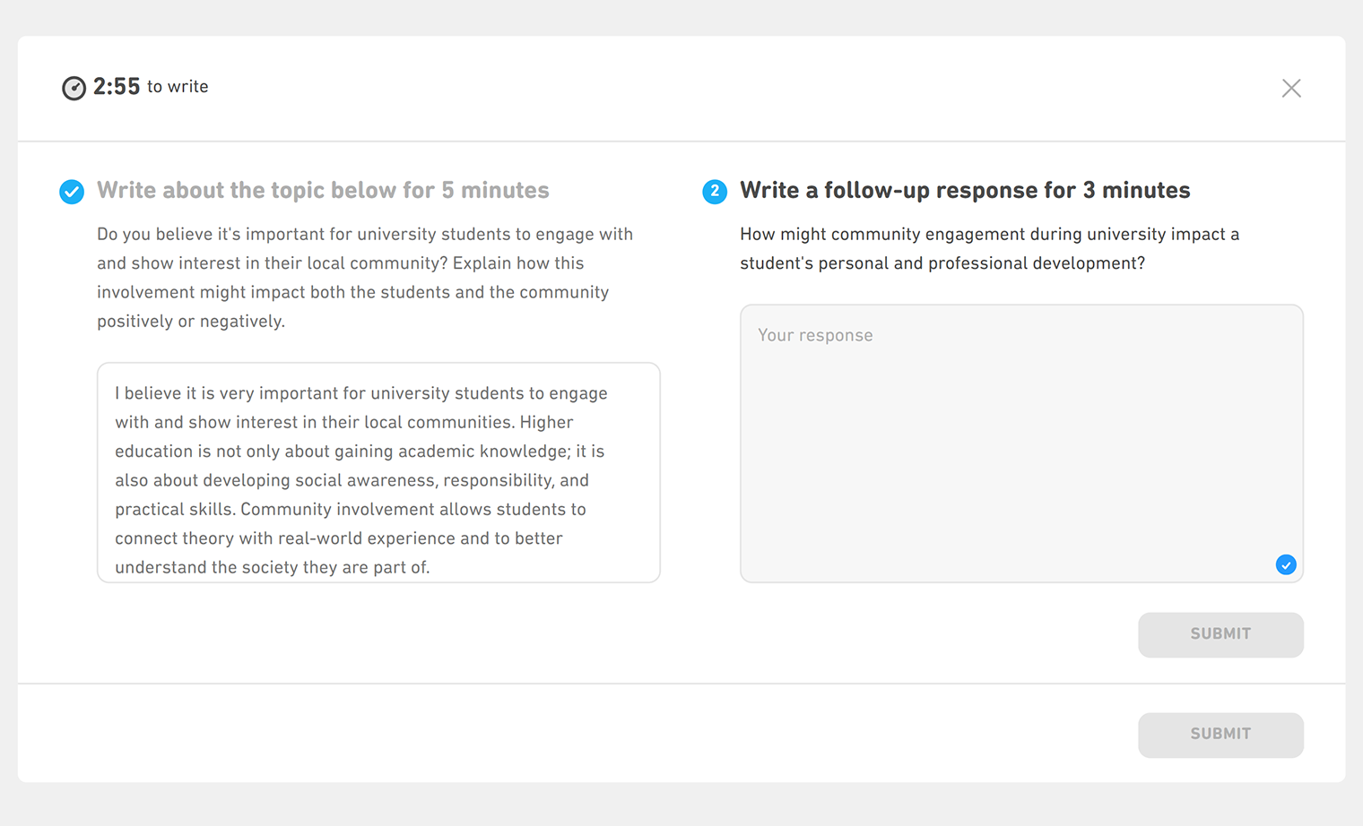Focus the empty middle of the follow-up response box

coord(1021,448)
